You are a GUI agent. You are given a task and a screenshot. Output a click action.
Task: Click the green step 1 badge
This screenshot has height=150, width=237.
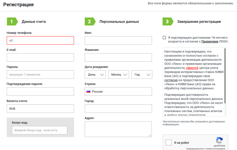click(12, 21)
